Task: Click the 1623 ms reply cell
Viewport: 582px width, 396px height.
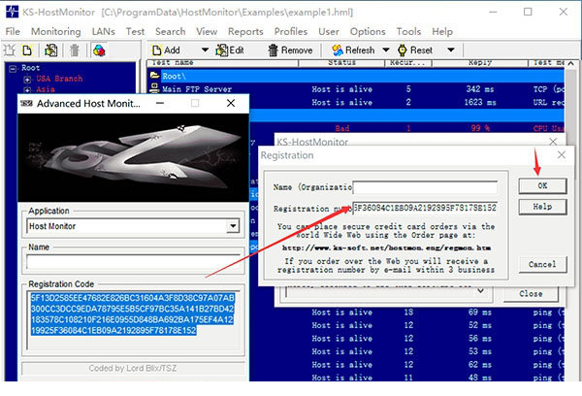Action: click(480, 103)
